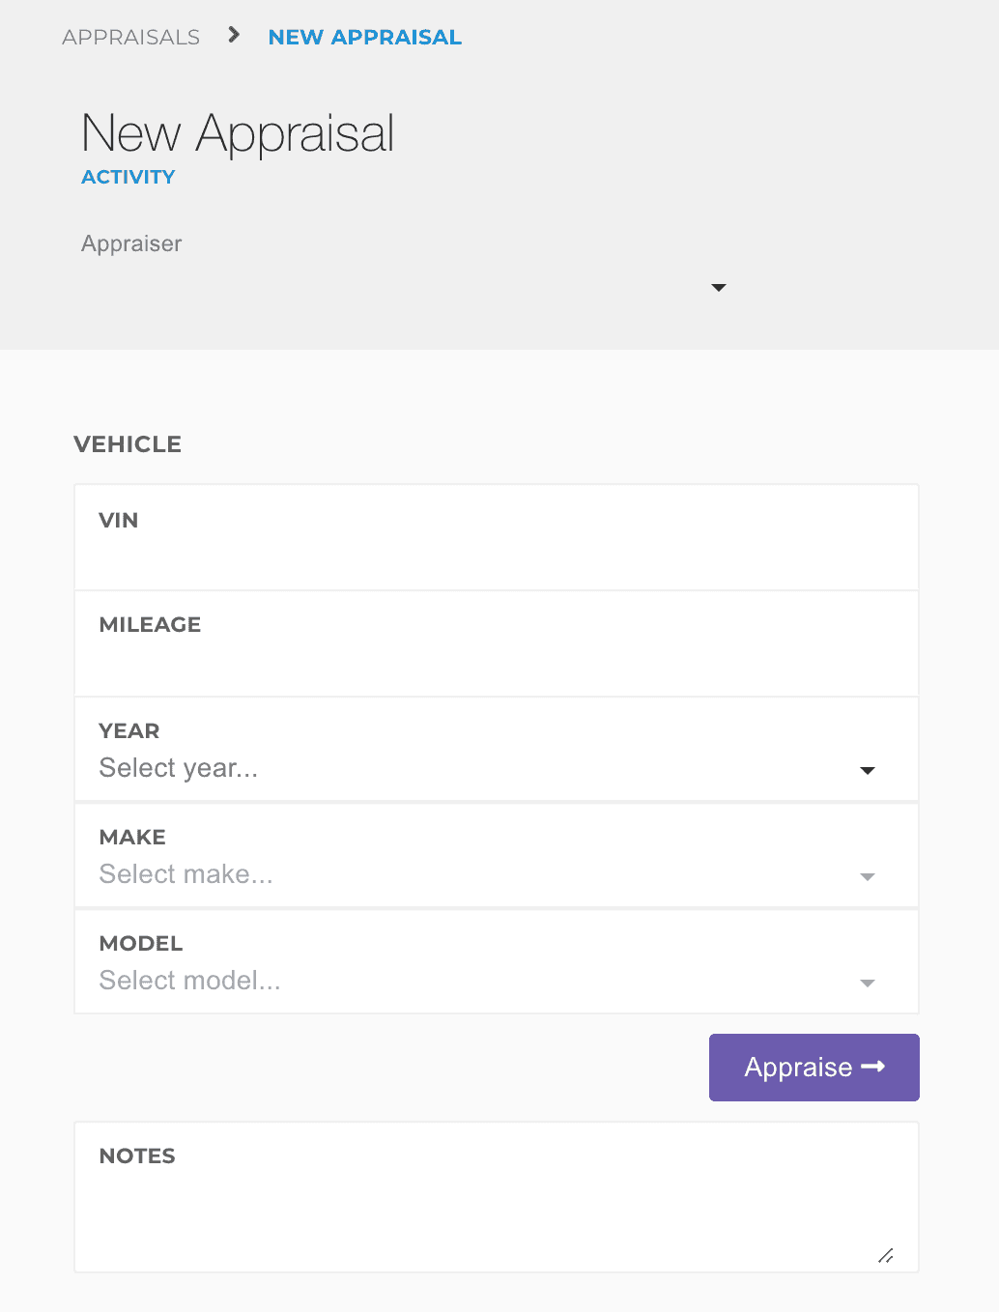Screen dimensions: 999x1312
Task: Click the Make dropdown caret icon
Action: point(867,876)
